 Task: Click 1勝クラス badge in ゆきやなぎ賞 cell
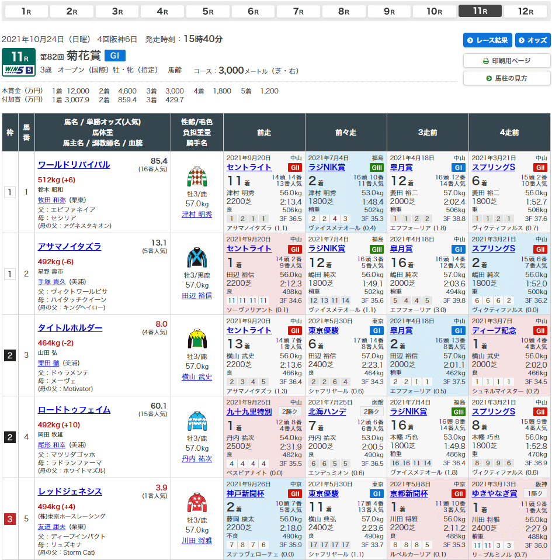click(535, 493)
